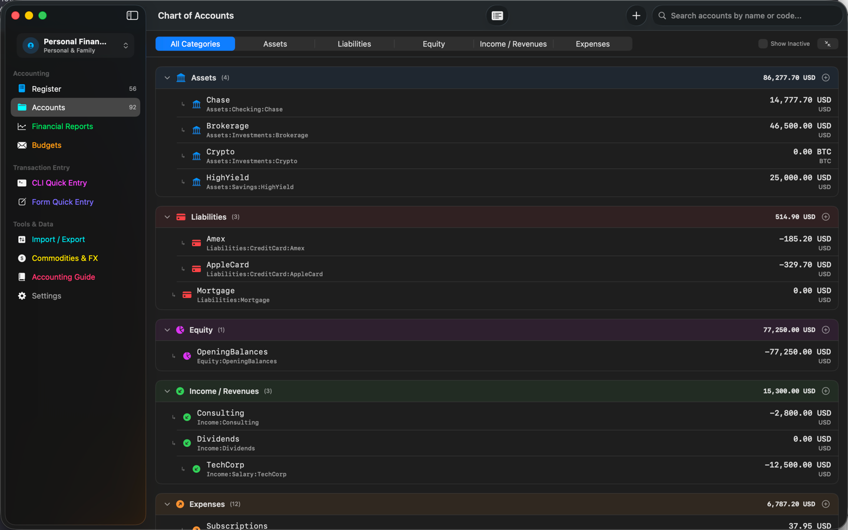This screenshot has height=530, width=848.
Task: Click Assets:Investments:Crypto path text
Action: click(251, 161)
